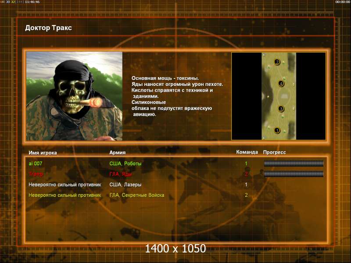Screen dimensions: 351x263
Task: Click the word 'Силиконовые' in the description
Action: click(x=149, y=102)
